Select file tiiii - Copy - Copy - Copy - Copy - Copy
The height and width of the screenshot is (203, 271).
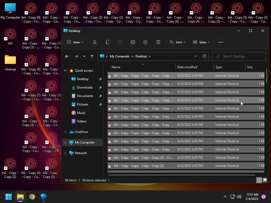pyautogui.click(x=186, y=149)
